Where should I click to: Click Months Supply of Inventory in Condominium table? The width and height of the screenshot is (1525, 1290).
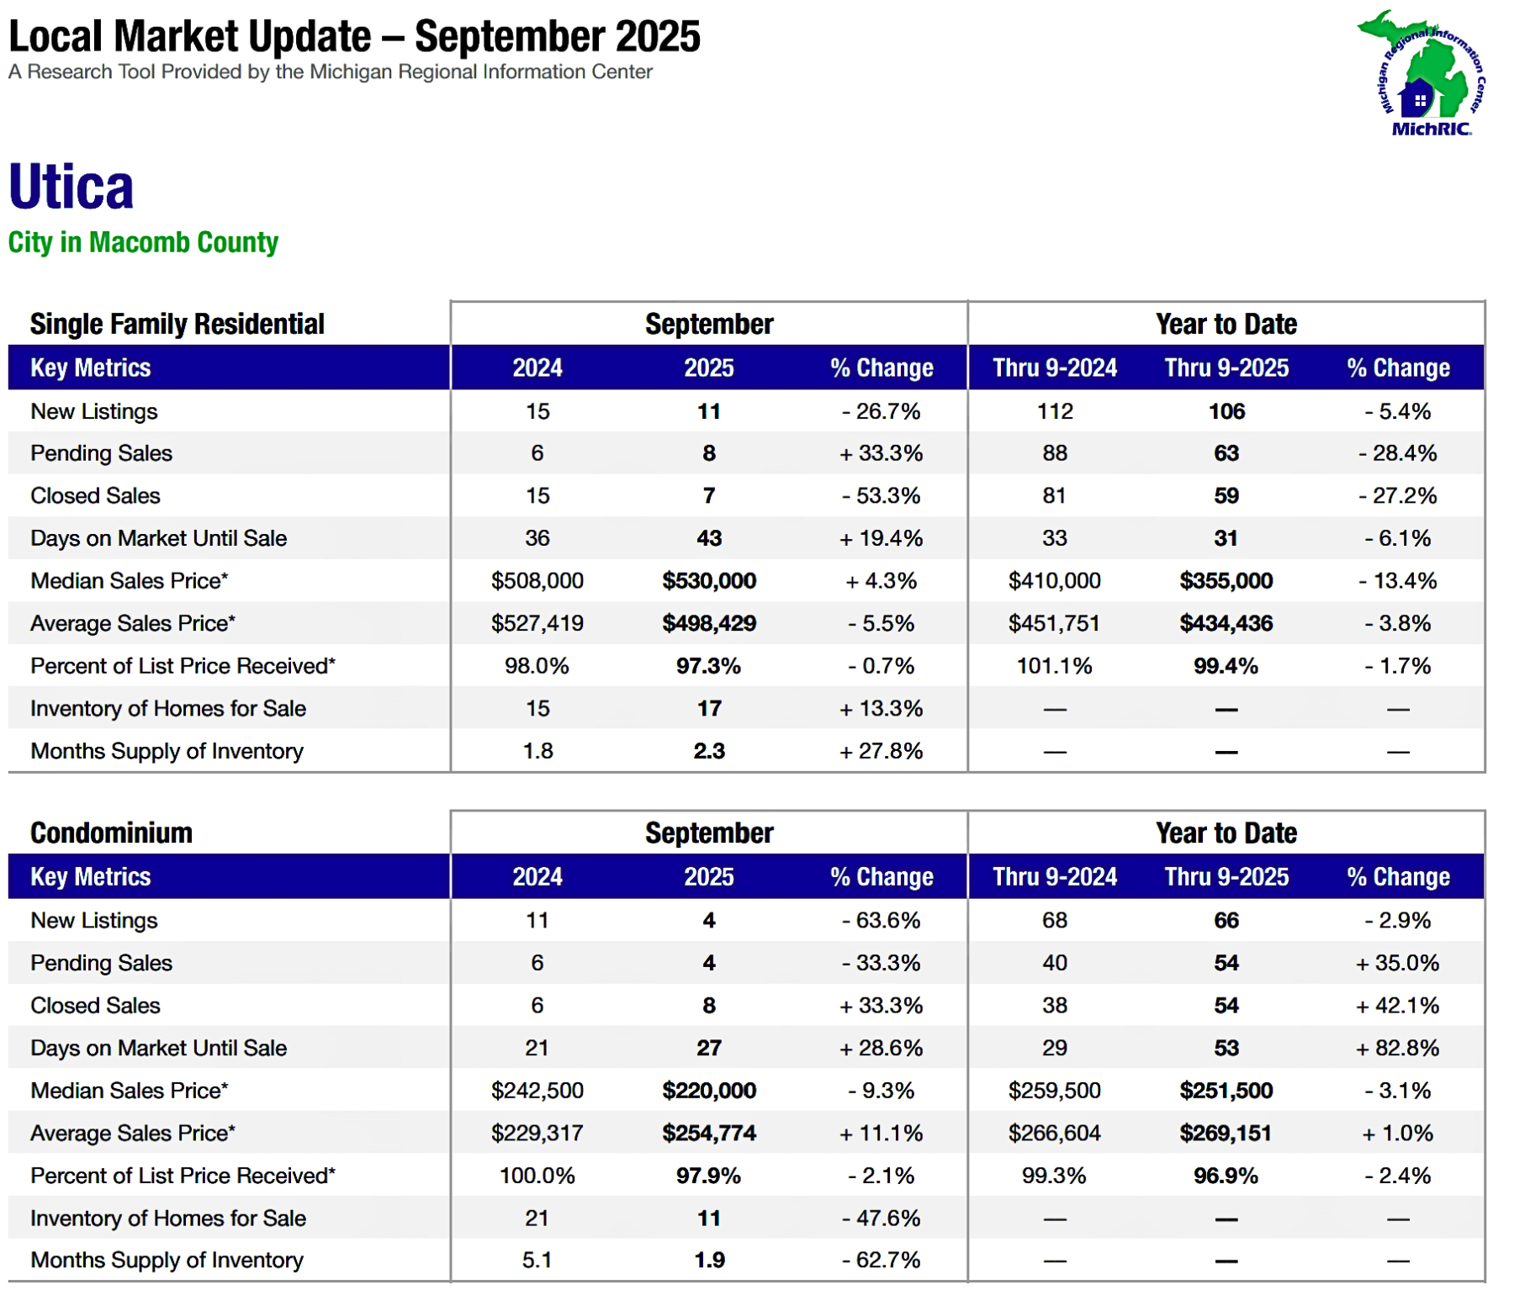tap(167, 1260)
